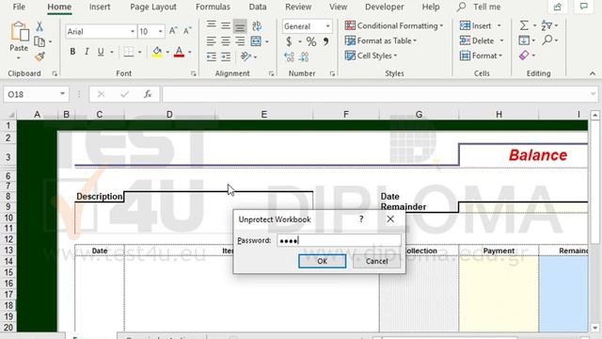Click OK in Unprotect Workbook dialog

322,262
